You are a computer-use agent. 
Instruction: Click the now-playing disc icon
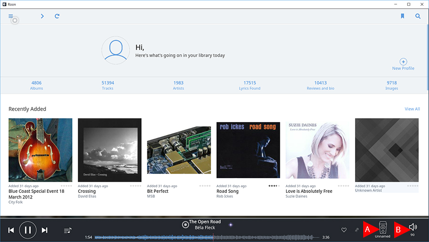[185, 225]
